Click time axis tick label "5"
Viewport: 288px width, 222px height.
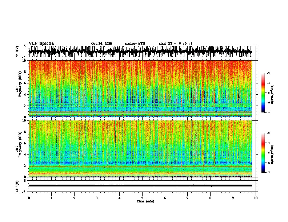click(142, 198)
